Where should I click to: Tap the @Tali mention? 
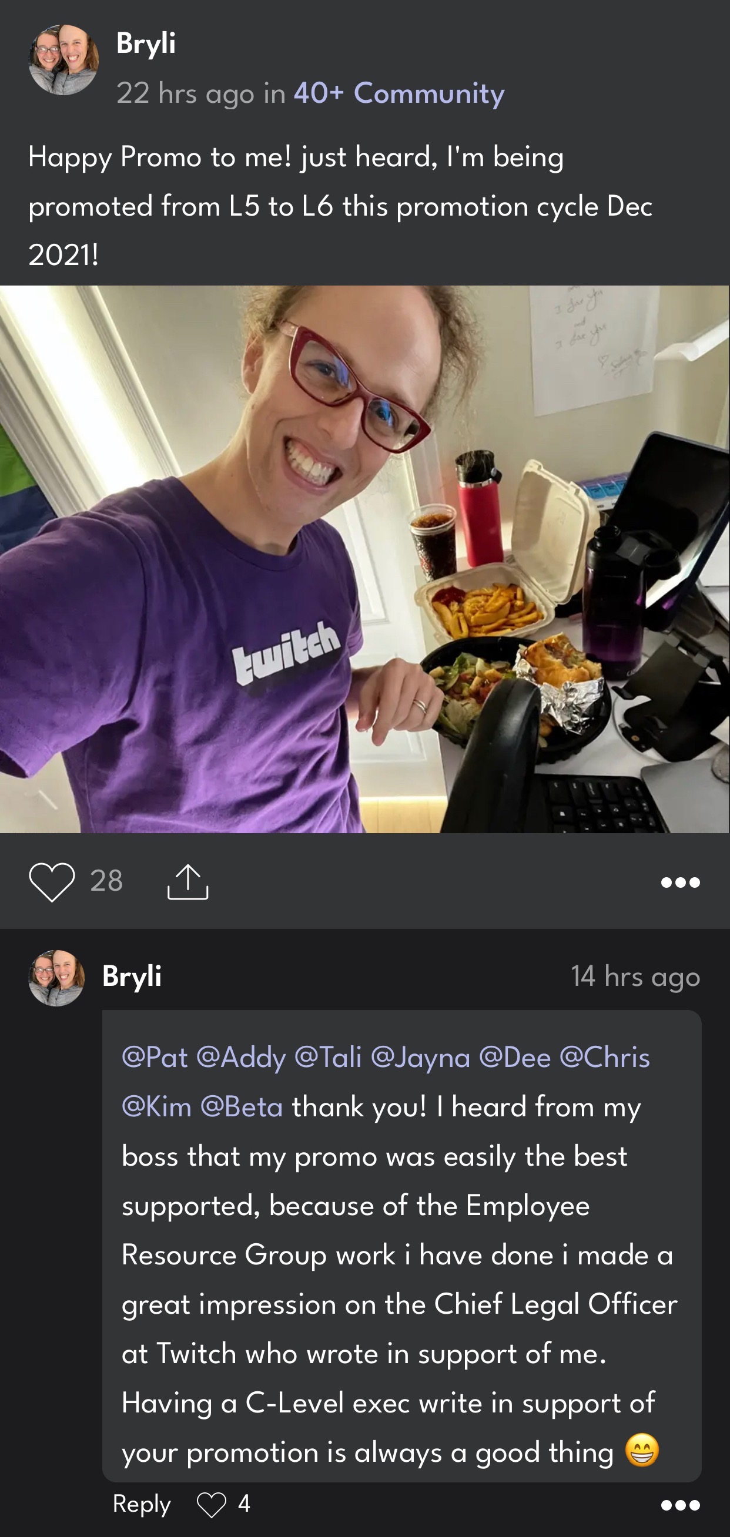(329, 1058)
